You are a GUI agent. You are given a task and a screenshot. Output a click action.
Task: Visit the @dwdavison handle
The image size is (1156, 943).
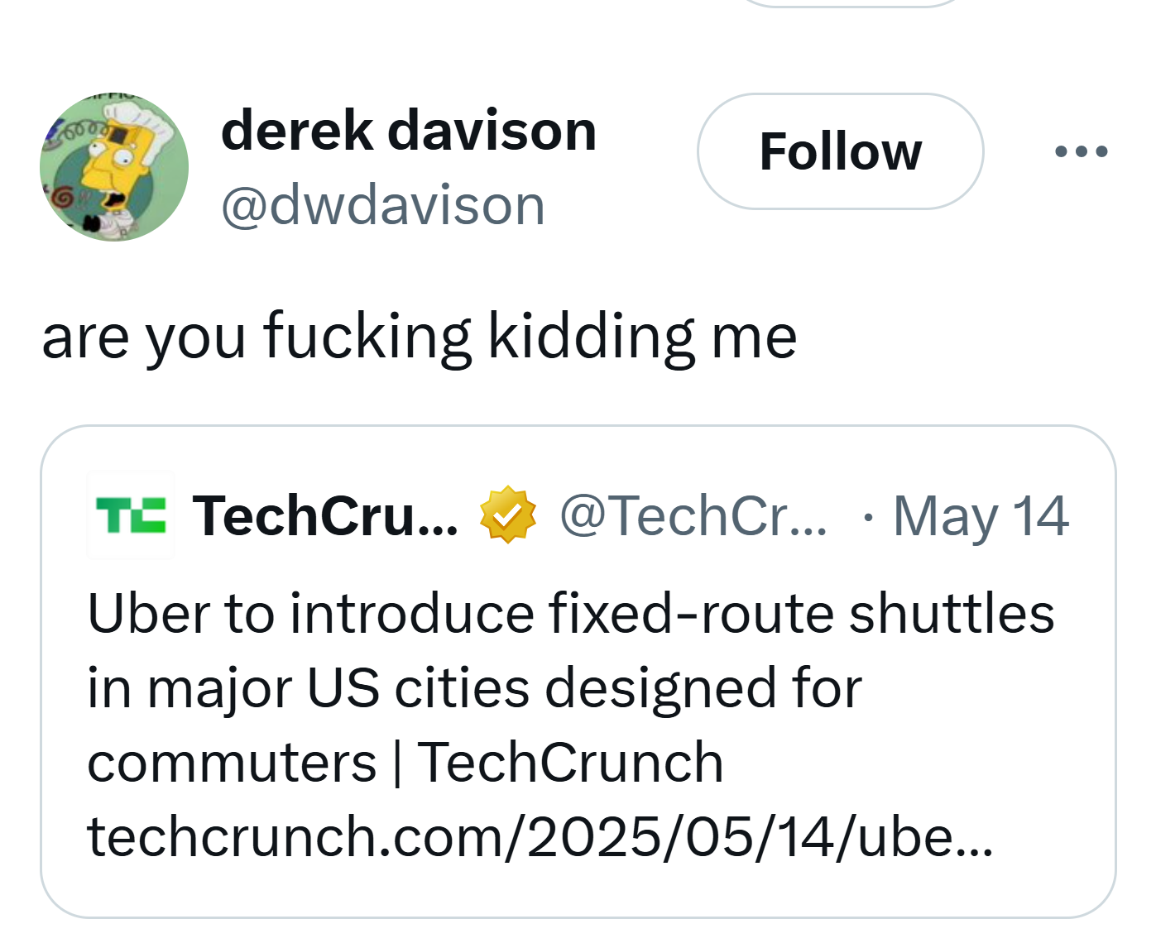click(383, 205)
